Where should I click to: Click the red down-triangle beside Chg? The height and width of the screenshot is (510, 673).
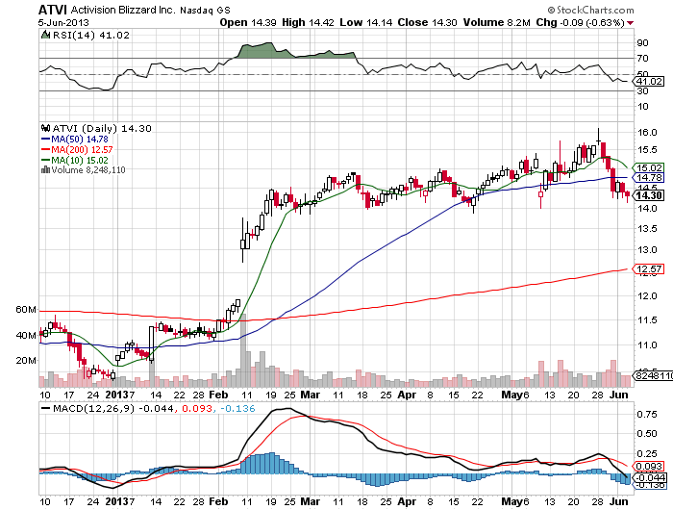click(630, 23)
